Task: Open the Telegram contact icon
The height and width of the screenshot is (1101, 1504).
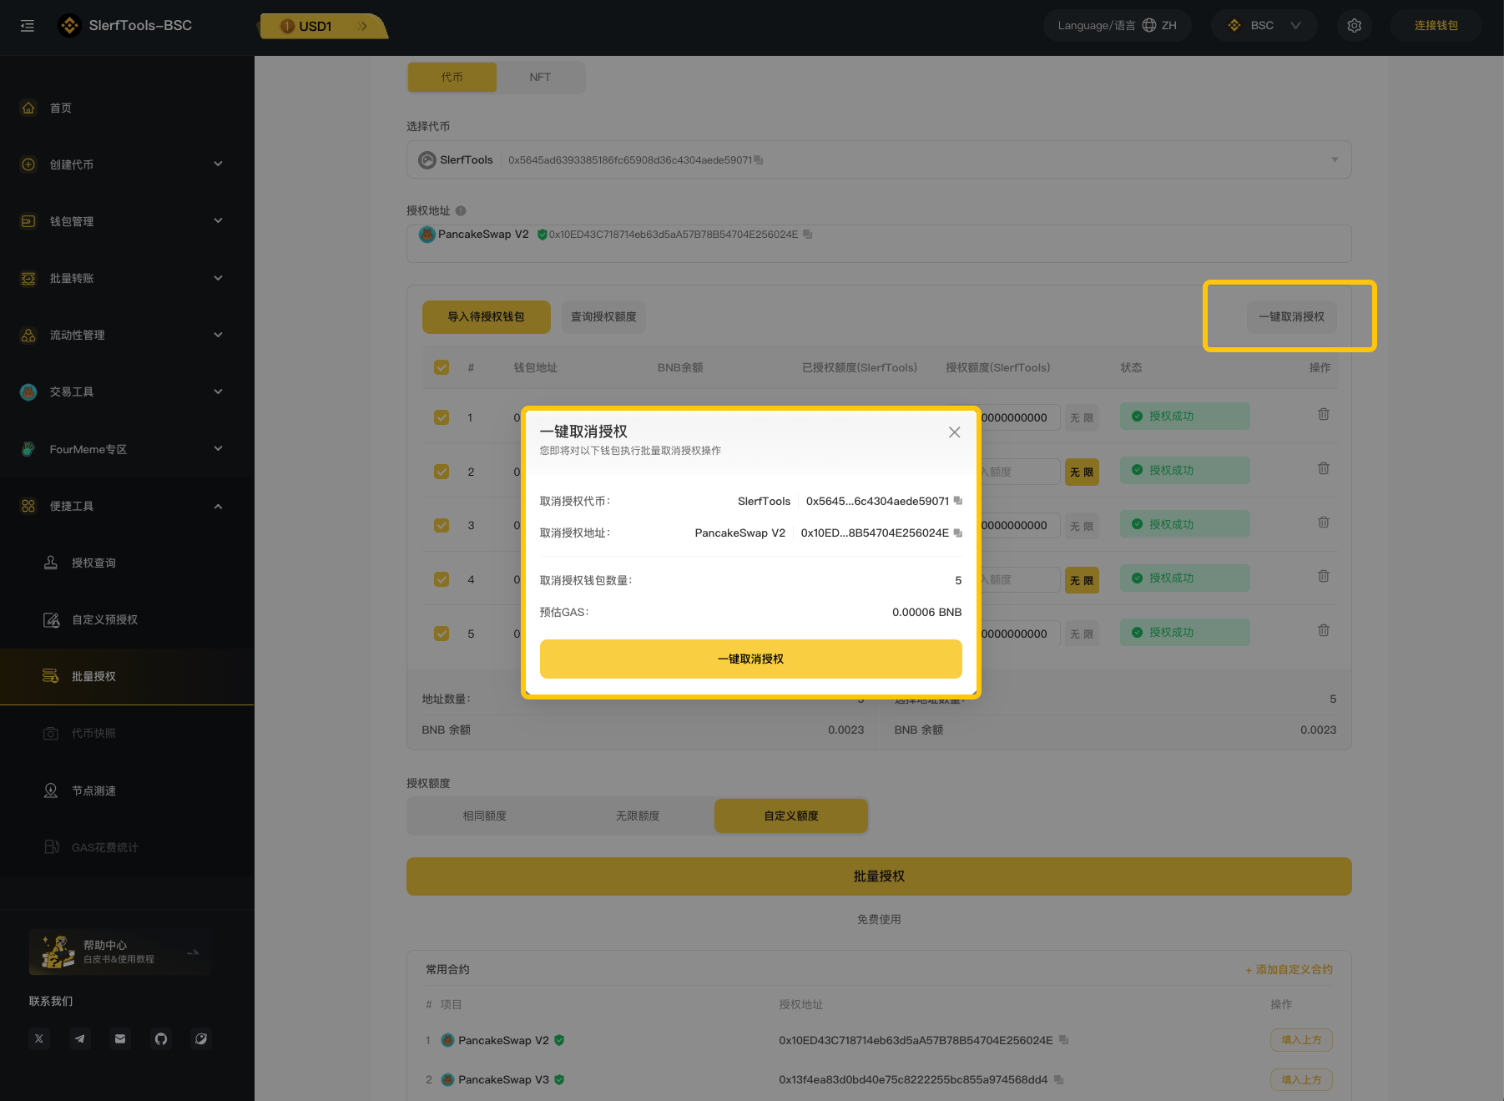Action: [x=80, y=1038]
